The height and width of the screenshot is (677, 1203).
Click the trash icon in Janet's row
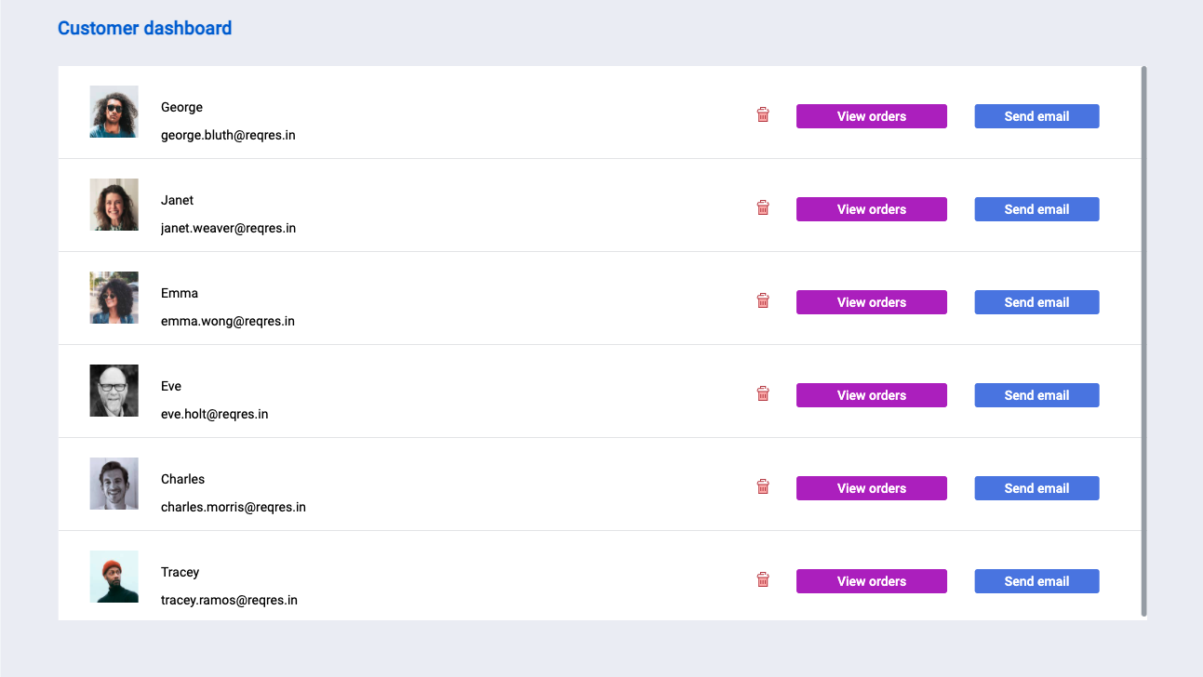[x=763, y=208]
